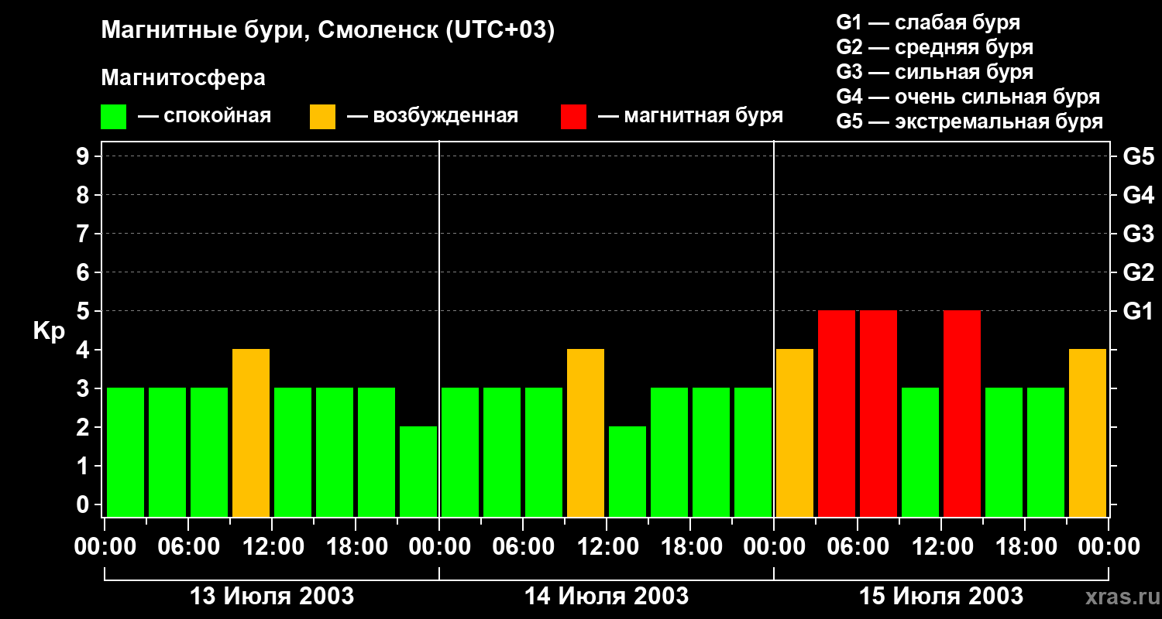Click the red bar at 12:00–15:00 on 15 Июля
Viewport: 1162px width, 619px height.
coord(962,413)
